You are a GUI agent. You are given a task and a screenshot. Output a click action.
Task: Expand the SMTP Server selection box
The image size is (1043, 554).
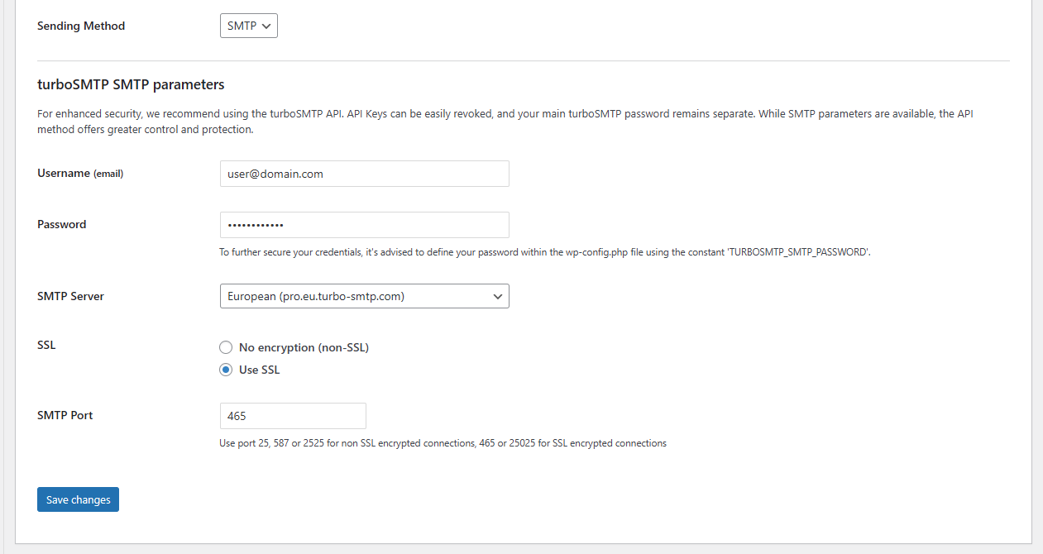tap(364, 296)
